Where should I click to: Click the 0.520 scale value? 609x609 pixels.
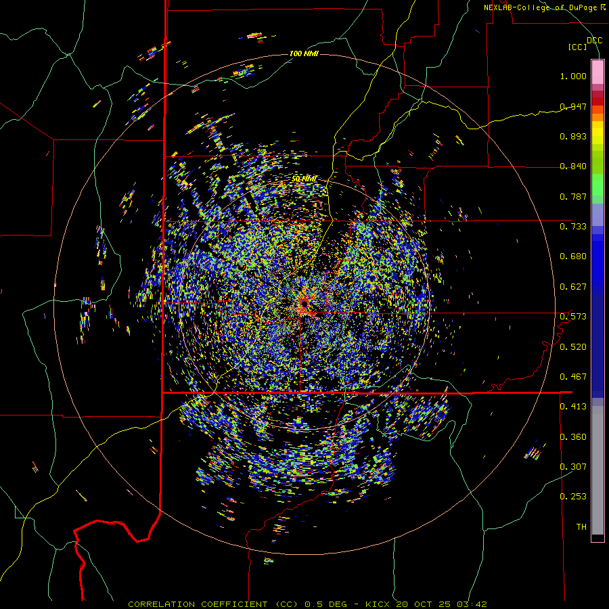click(573, 346)
